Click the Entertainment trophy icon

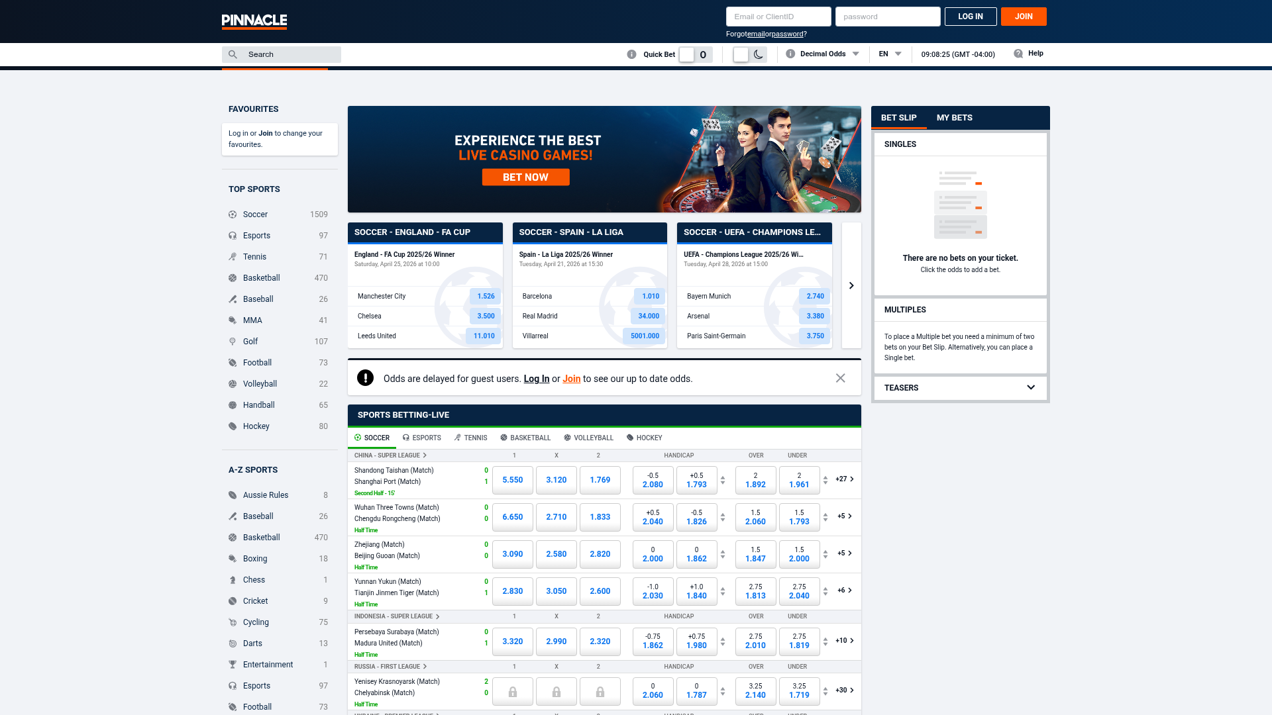[233, 665]
